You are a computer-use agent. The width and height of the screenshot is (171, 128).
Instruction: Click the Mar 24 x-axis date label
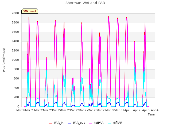pyautogui.click(x=57, y=110)
